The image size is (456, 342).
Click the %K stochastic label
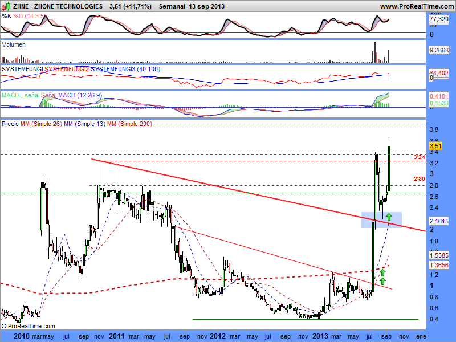[x=6, y=16]
